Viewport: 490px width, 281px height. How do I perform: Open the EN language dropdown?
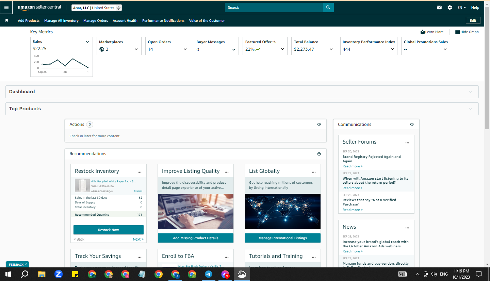click(461, 7)
